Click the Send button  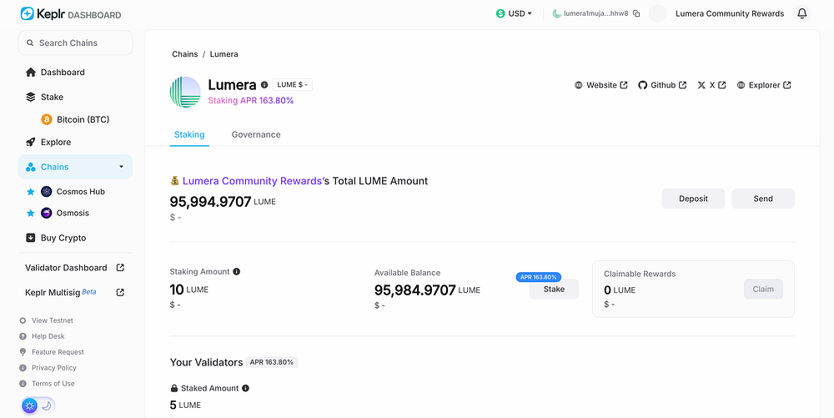[763, 199]
